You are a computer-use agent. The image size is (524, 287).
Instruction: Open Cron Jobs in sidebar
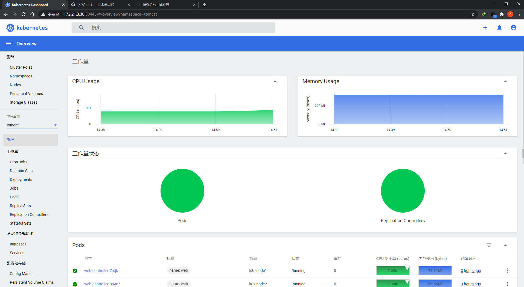tap(19, 162)
